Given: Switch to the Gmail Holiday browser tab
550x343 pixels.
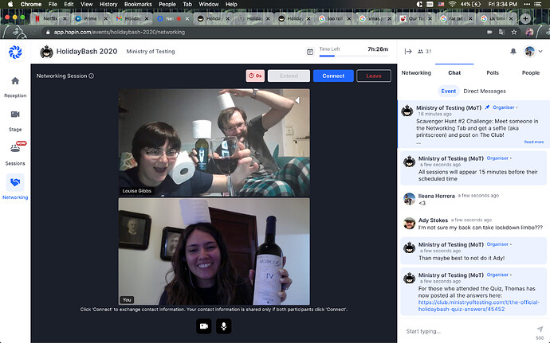Looking at the screenshot, I should point(131,18).
